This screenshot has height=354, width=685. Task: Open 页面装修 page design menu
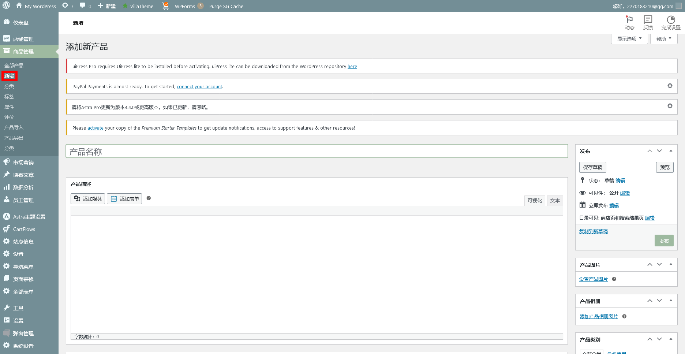pos(29,279)
